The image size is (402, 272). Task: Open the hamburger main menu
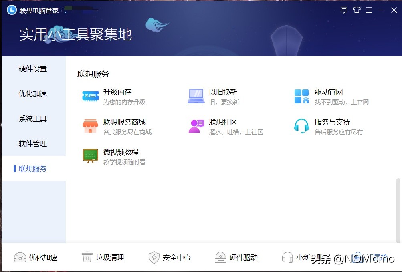[x=369, y=10]
